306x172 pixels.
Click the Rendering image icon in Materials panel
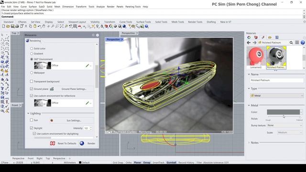(277, 37)
